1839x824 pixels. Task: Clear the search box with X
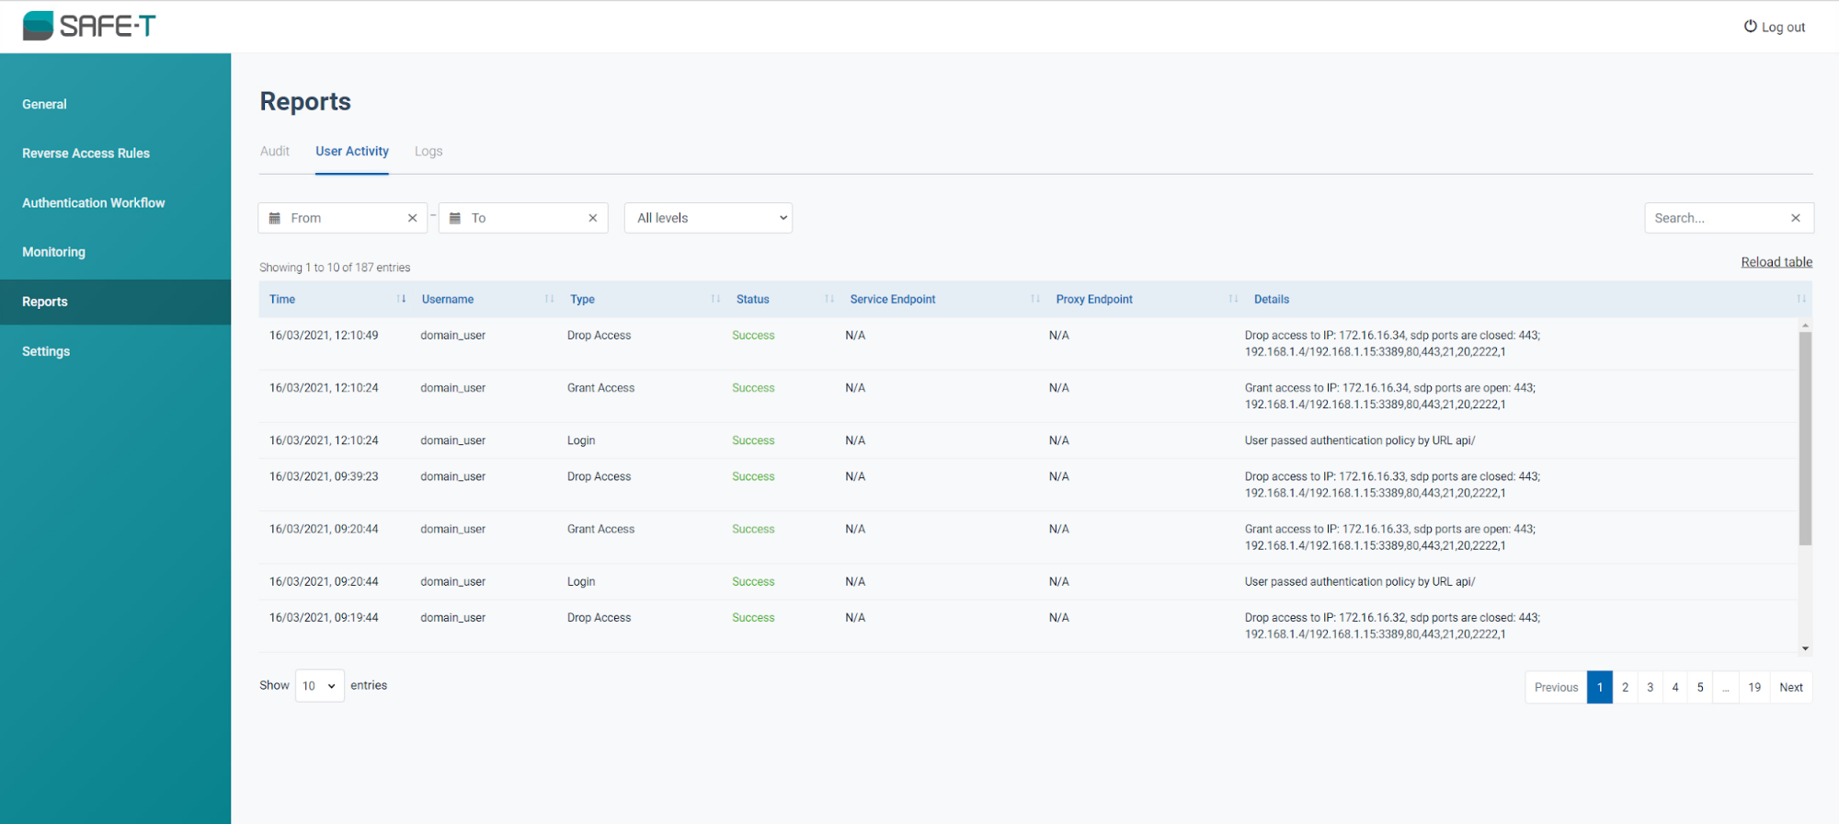tap(1795, 218)
